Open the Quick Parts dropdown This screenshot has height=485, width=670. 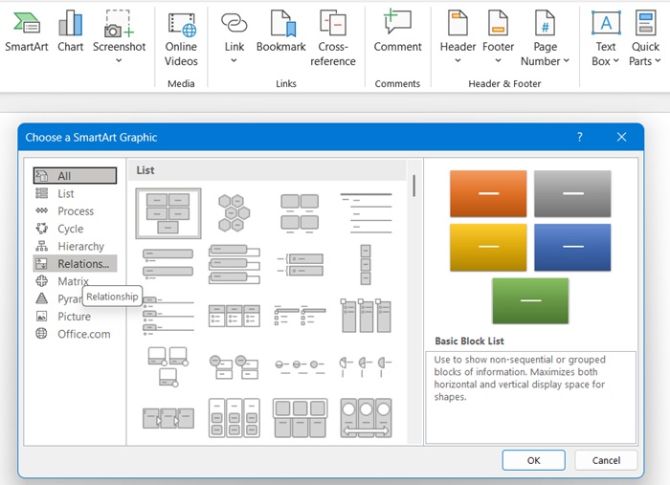coord(645,38)
